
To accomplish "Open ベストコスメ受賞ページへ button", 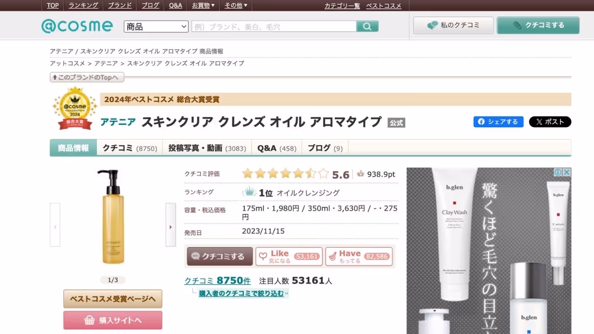I will pos(113,299).
